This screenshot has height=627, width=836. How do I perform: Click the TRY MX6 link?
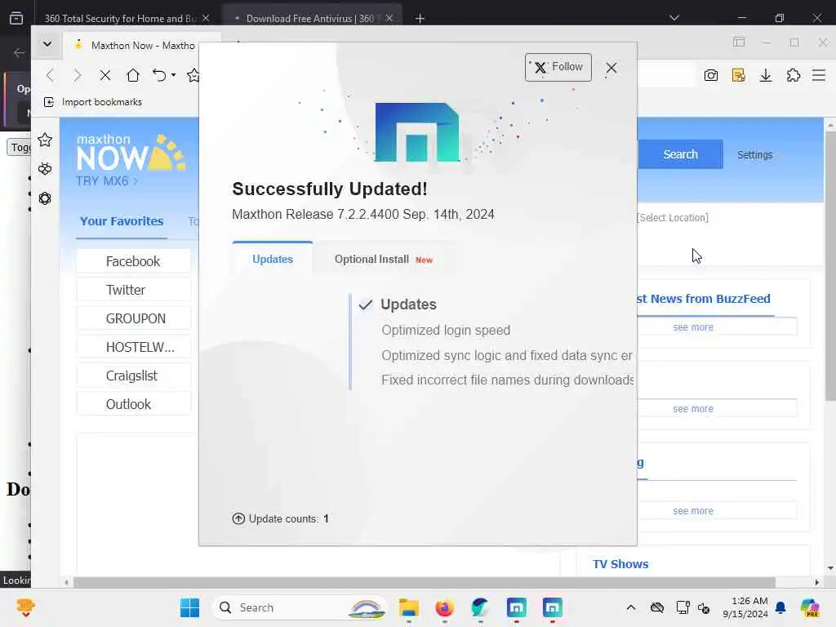click(x=107, y=181)
